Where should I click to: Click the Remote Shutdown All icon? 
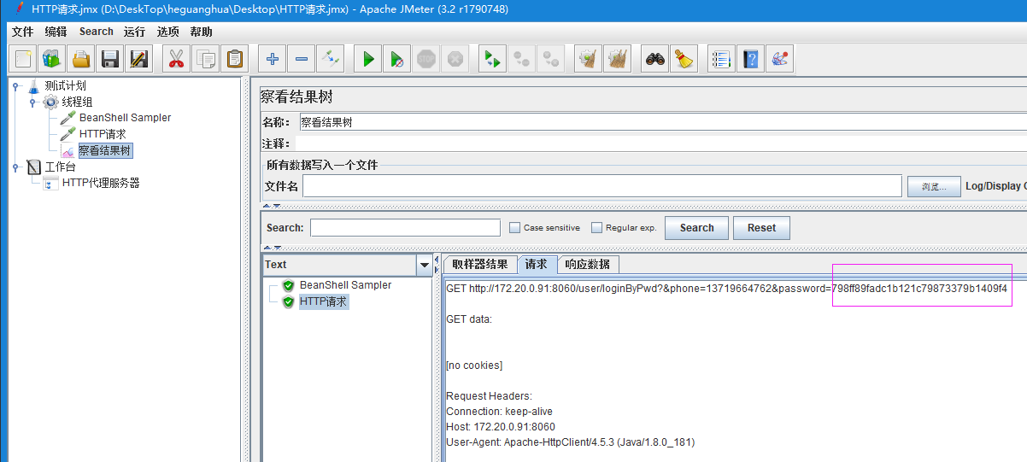tap(550, 59)
